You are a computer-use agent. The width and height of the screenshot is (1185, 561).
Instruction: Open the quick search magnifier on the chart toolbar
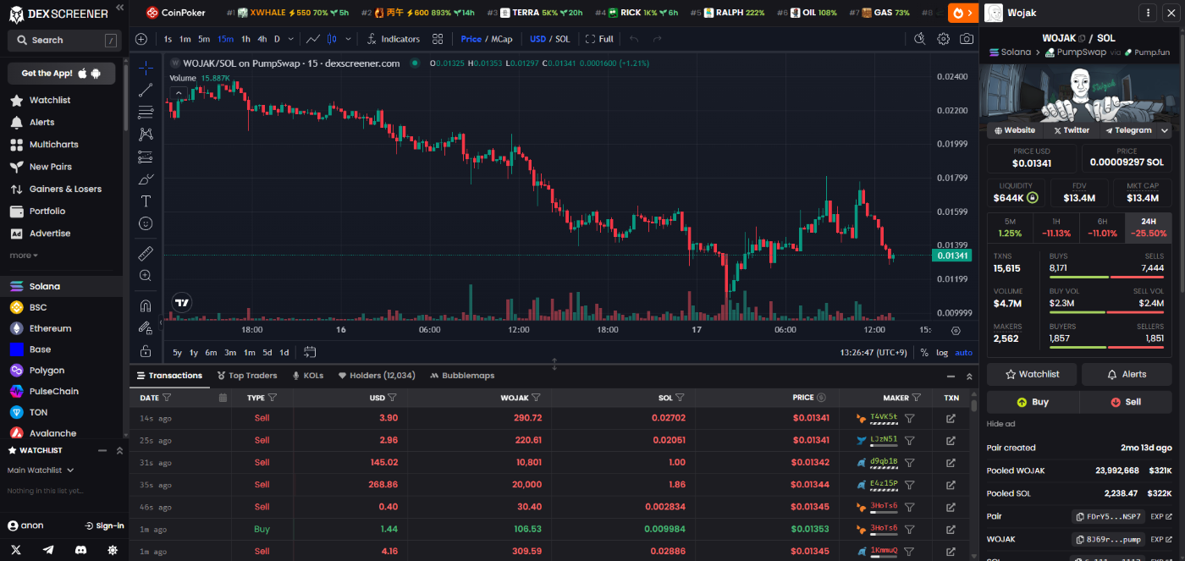click(920, 39)
